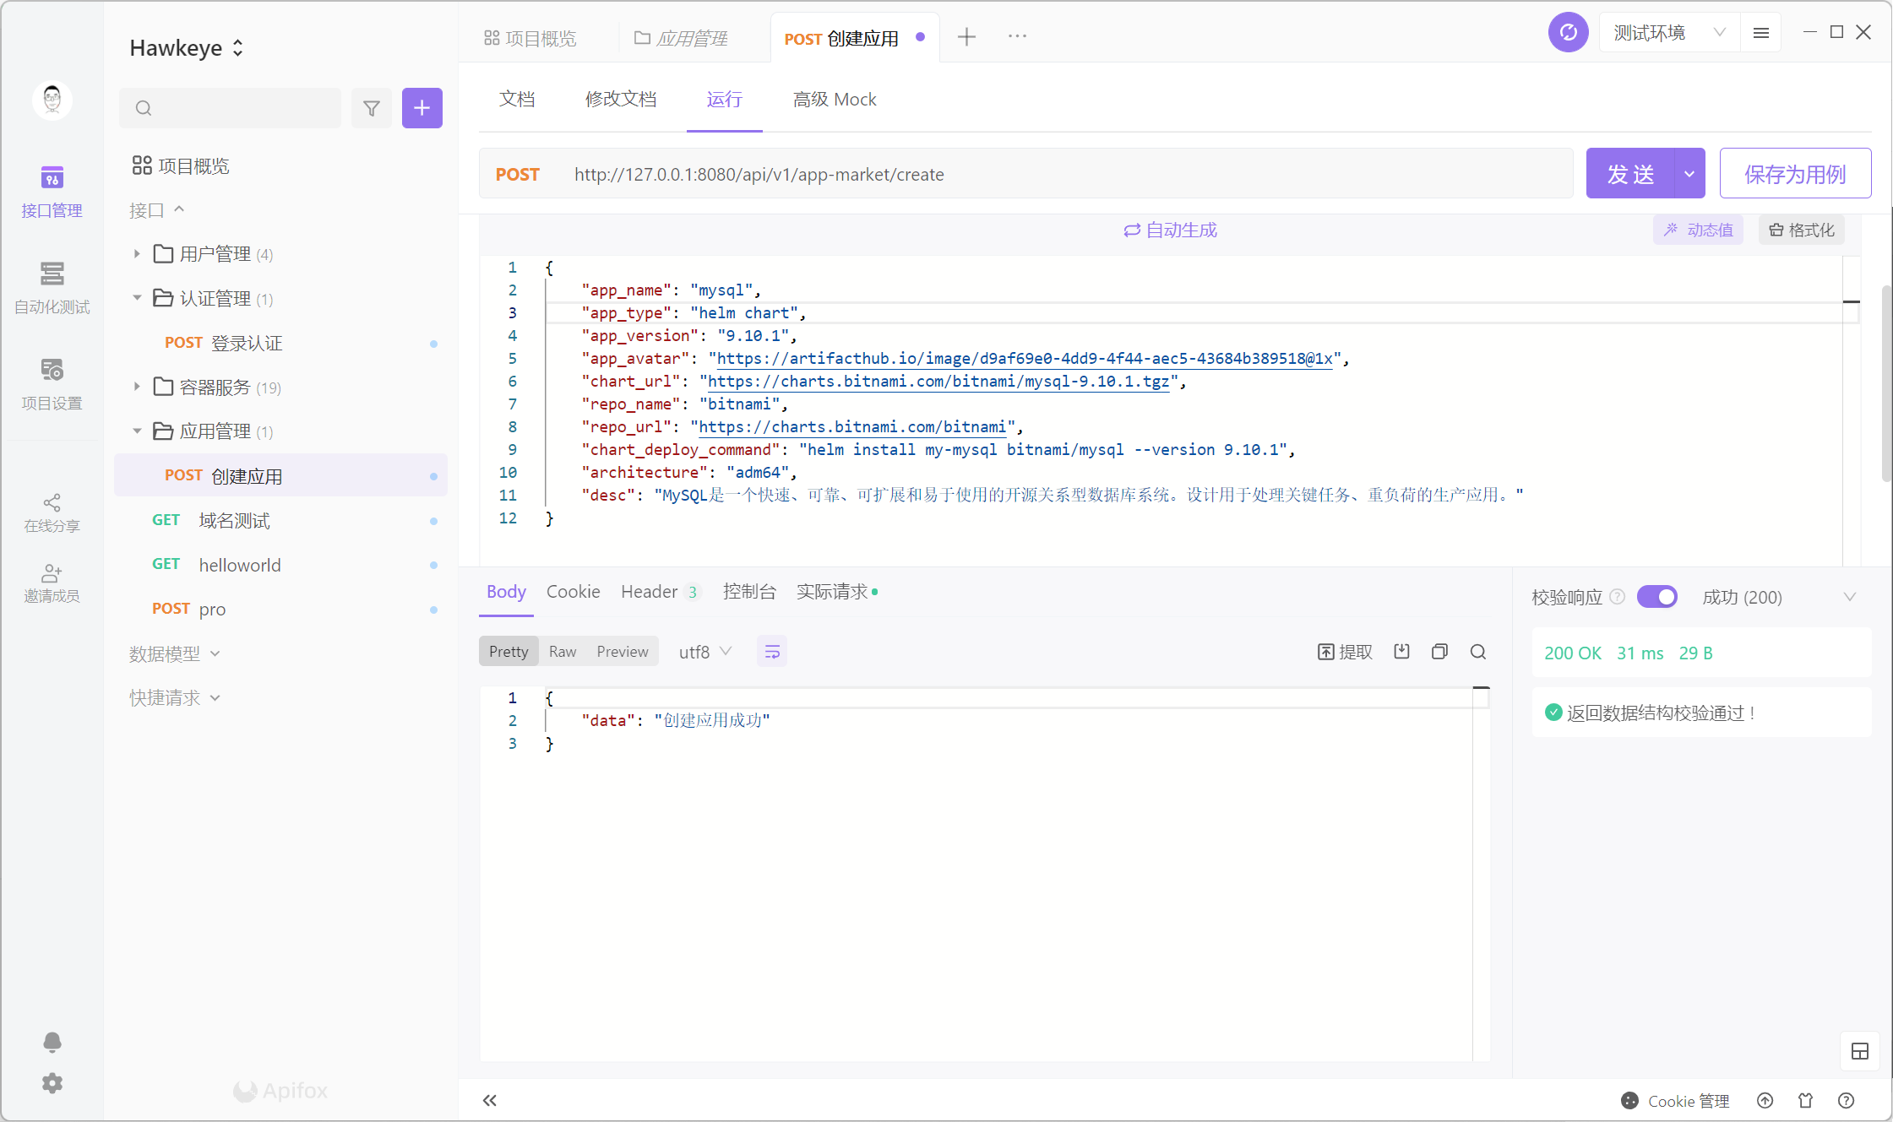Click the notification bell icon

52,1042
